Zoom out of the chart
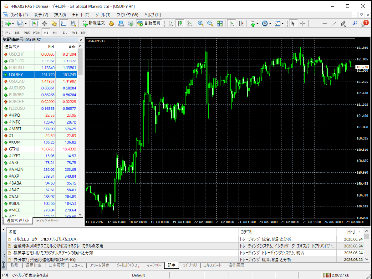This screenshot has width=372, height=279. click(210, 23)
